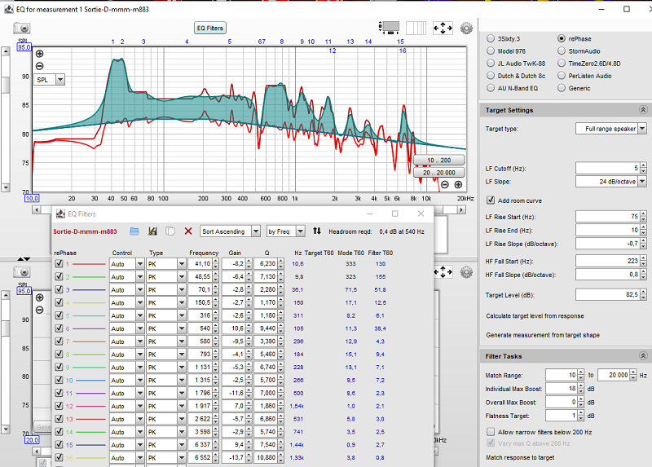Click the HF Fall Start (Hz) field
Viewport: 652px width, 467px height.
click(x=607, y=261)
